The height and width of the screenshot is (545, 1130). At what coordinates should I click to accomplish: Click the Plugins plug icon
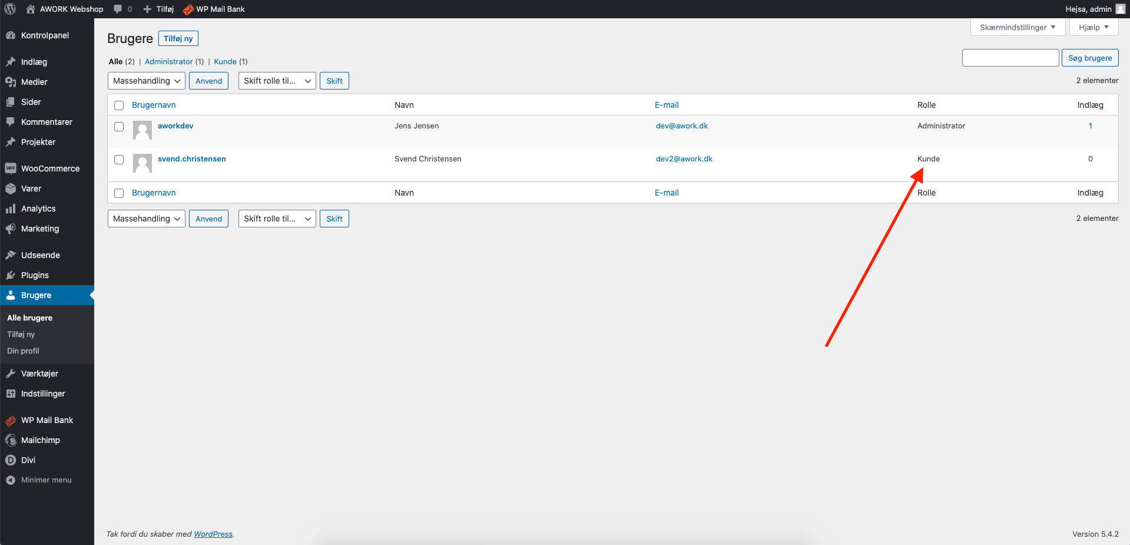11,275
